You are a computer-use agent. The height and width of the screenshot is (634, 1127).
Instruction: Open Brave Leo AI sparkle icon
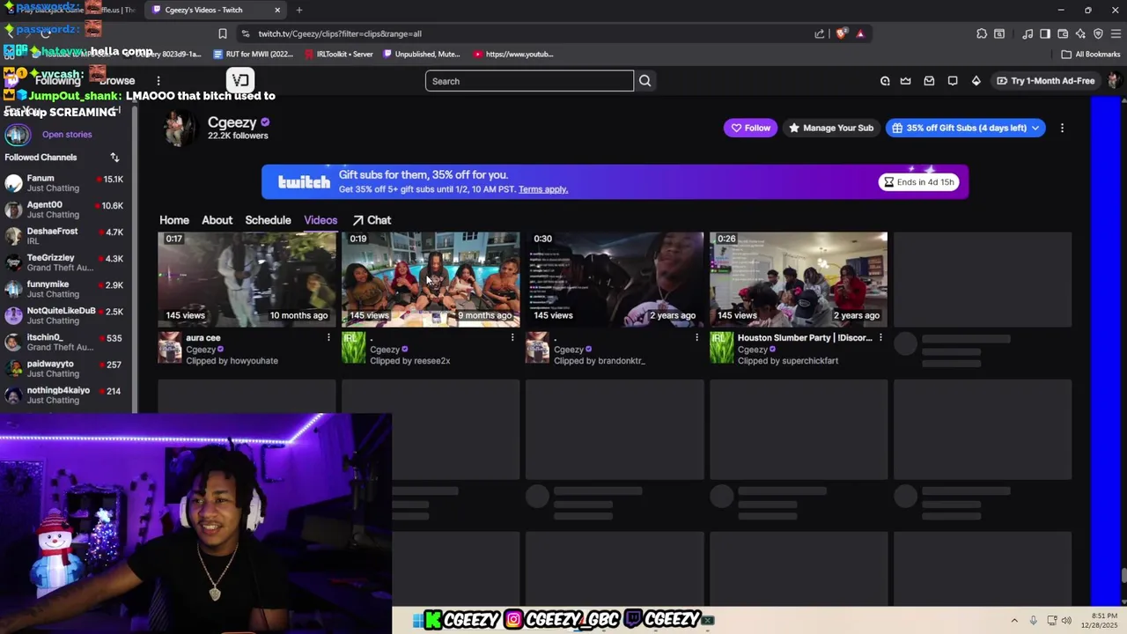[x=1080, y=33]
